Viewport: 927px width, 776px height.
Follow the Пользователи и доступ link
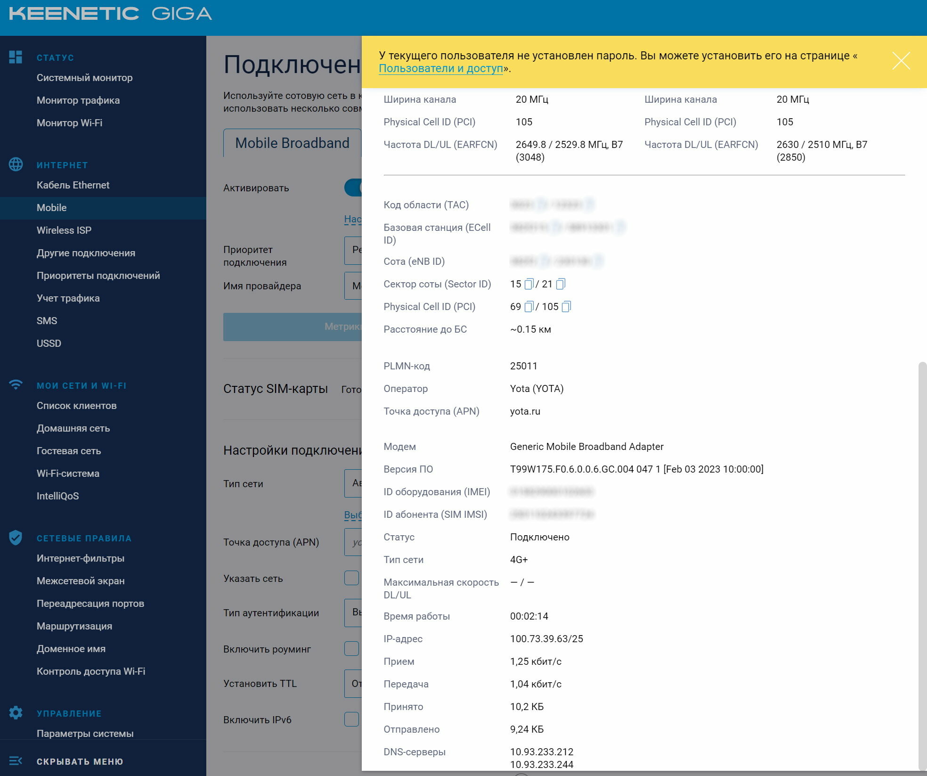pyautogui.click(x=440, y=69)
